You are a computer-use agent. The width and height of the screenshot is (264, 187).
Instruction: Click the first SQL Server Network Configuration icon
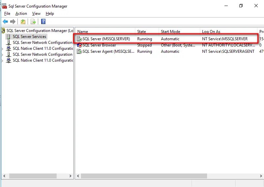click(9, 43)
